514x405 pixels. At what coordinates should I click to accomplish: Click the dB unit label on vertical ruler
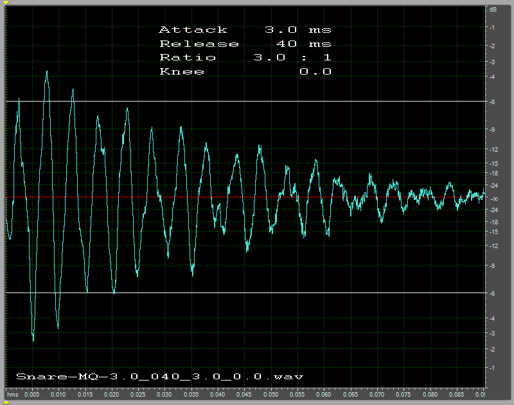click(x=493, y=10)
